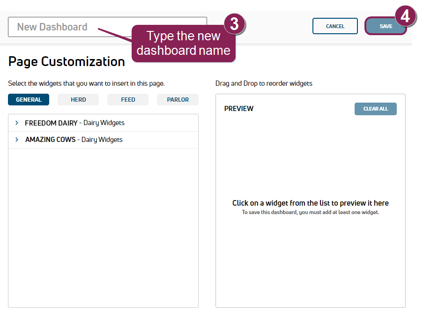Save the new dashboard
This screenshot has height=312, width=423.
click(386, 26)
